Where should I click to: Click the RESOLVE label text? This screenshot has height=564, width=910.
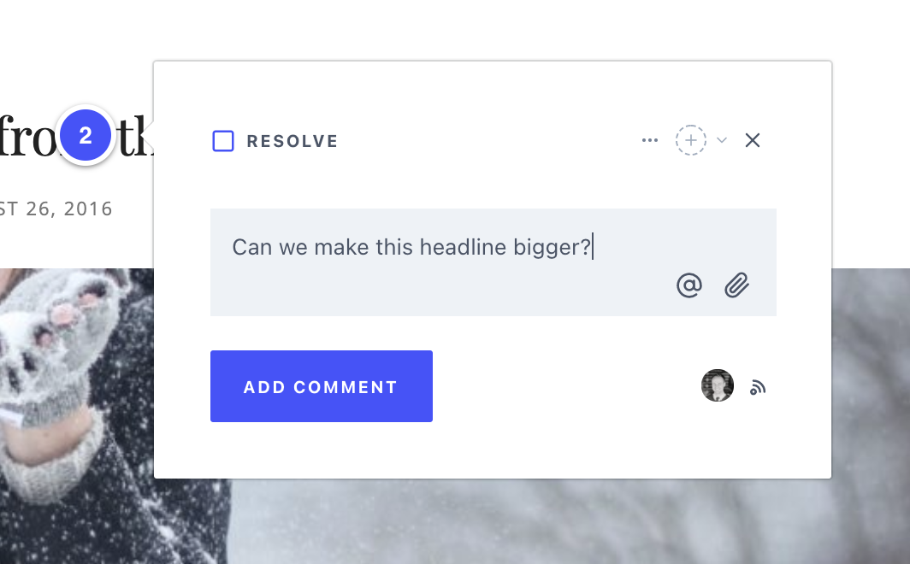(292, 142)
